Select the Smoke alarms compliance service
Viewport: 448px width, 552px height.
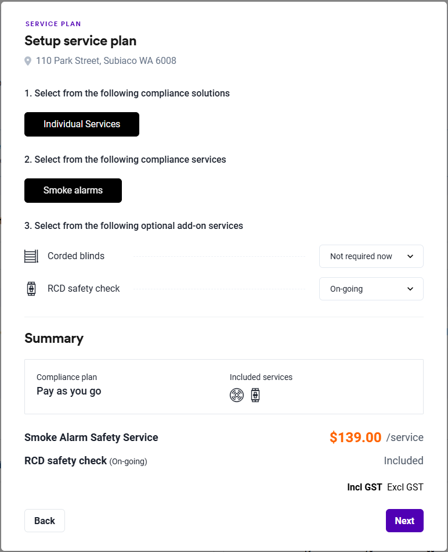pos(73,191)
